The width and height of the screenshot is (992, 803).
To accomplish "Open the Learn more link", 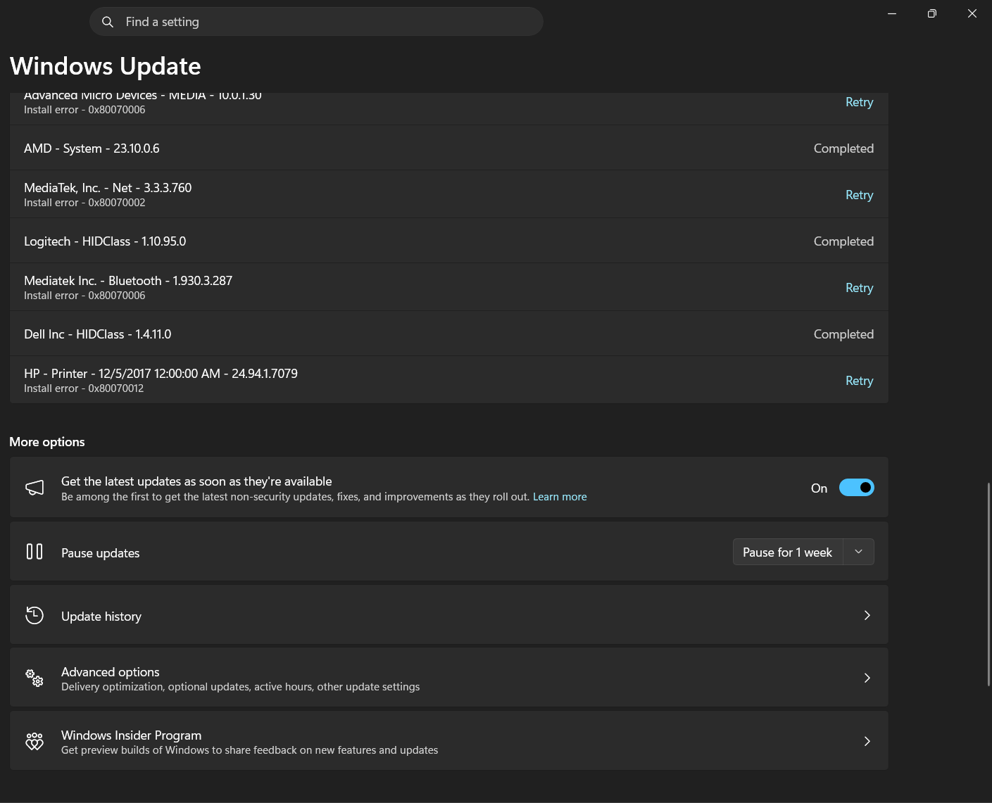I will (x=560, y=497).
